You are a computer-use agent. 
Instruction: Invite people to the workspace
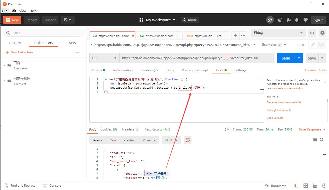tap(189, 20)
